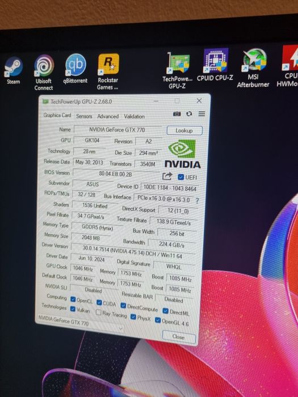Viewport: 298px width, 397px height.
Task: Click the BIOS export share icon
Action: click(x=167, y=176)
